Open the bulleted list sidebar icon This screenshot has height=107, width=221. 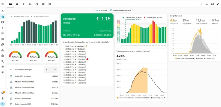click(2, 33)
